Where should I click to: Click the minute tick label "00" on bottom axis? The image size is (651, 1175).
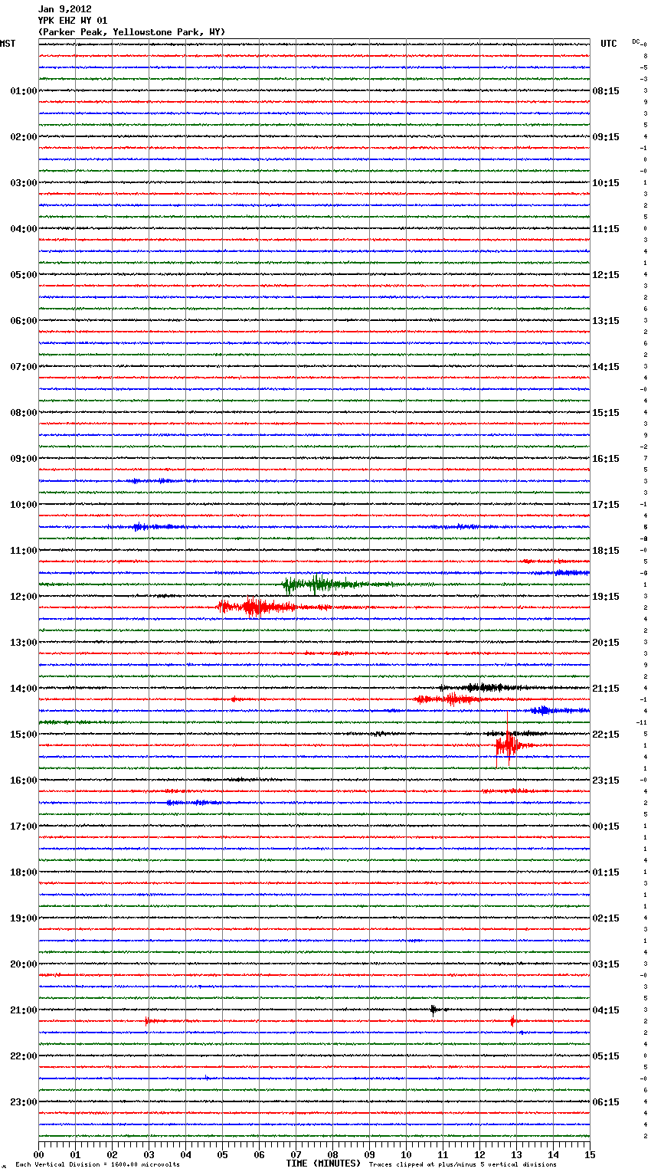(x=38, y=1154)
